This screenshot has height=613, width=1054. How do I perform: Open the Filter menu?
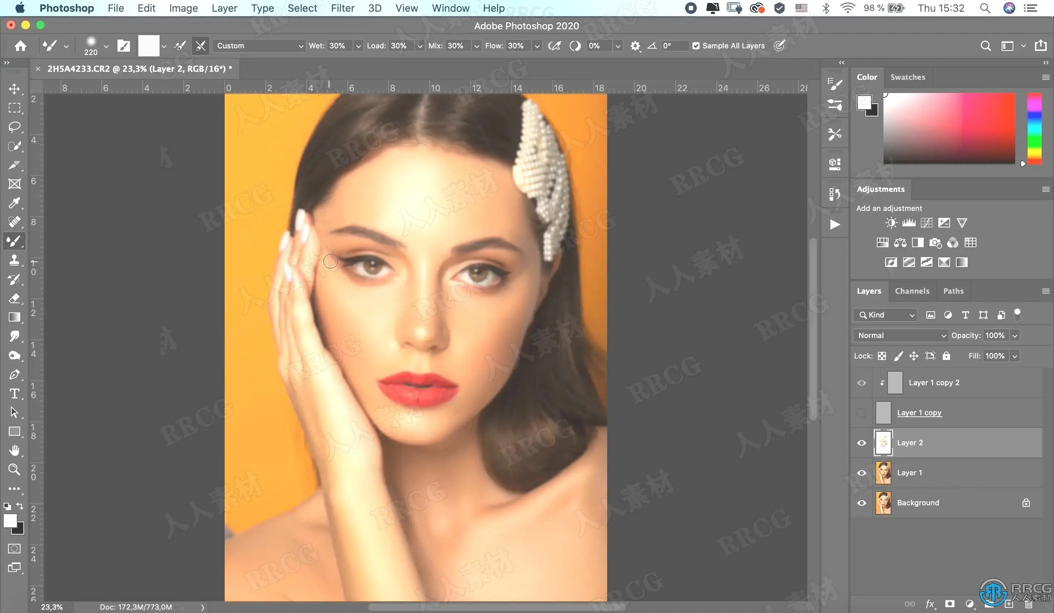pyautogui.click(x=342, y=8)
